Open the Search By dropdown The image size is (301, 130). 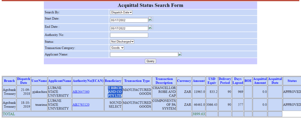click(121, 12)
